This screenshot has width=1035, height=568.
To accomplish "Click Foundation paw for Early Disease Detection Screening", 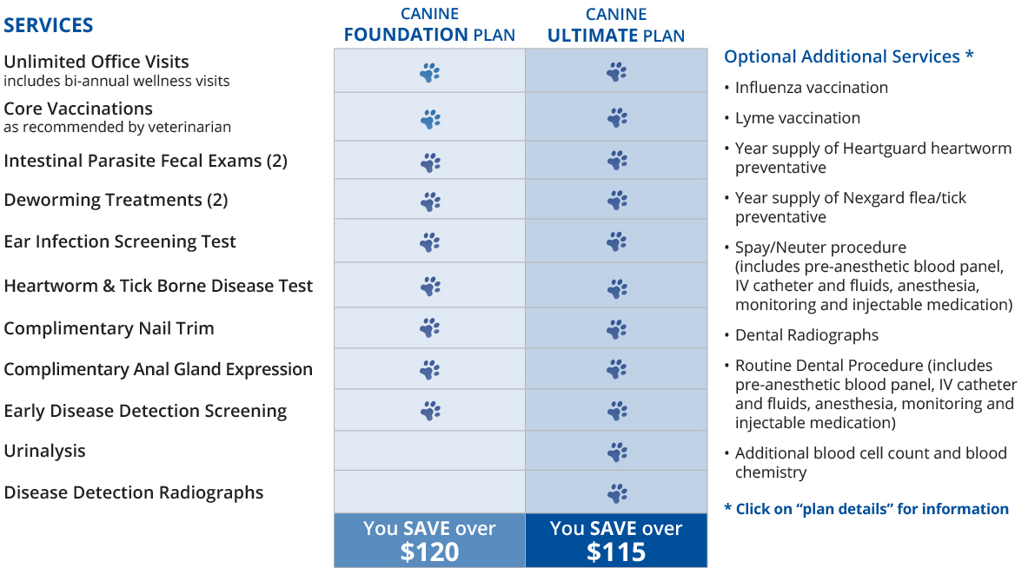I will (x=430, y=411).
